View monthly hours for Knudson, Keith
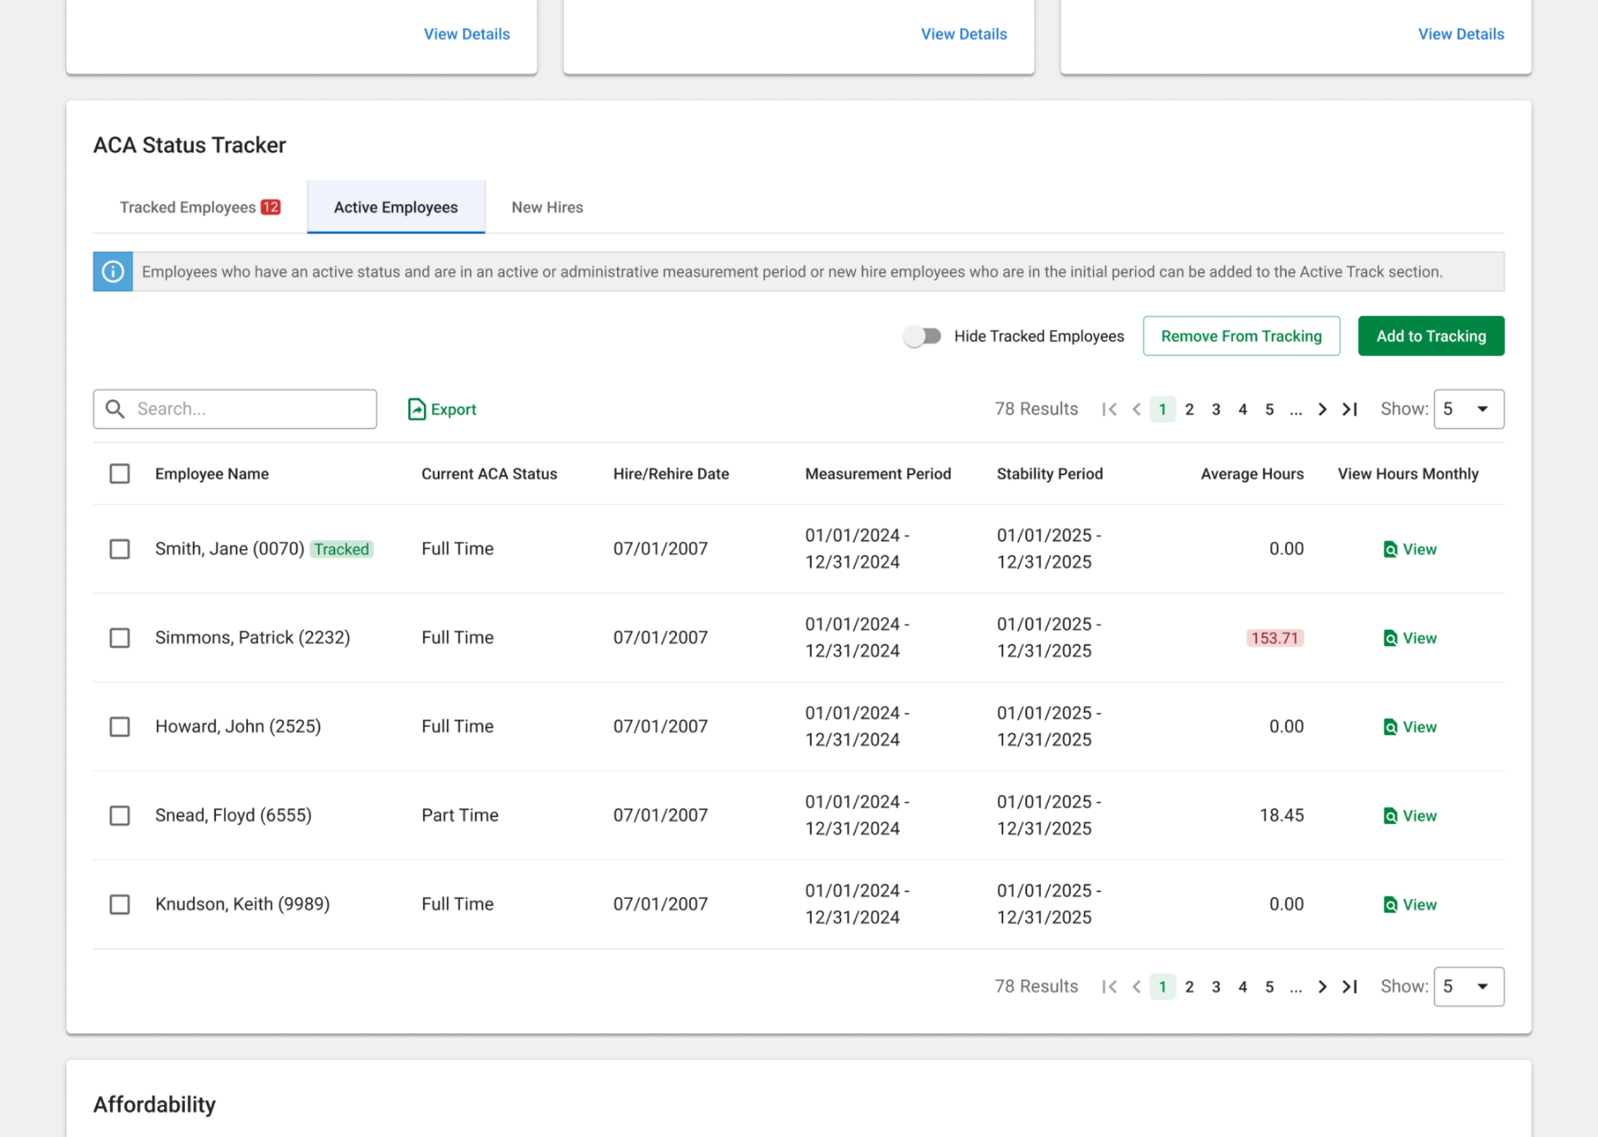 1408,904
